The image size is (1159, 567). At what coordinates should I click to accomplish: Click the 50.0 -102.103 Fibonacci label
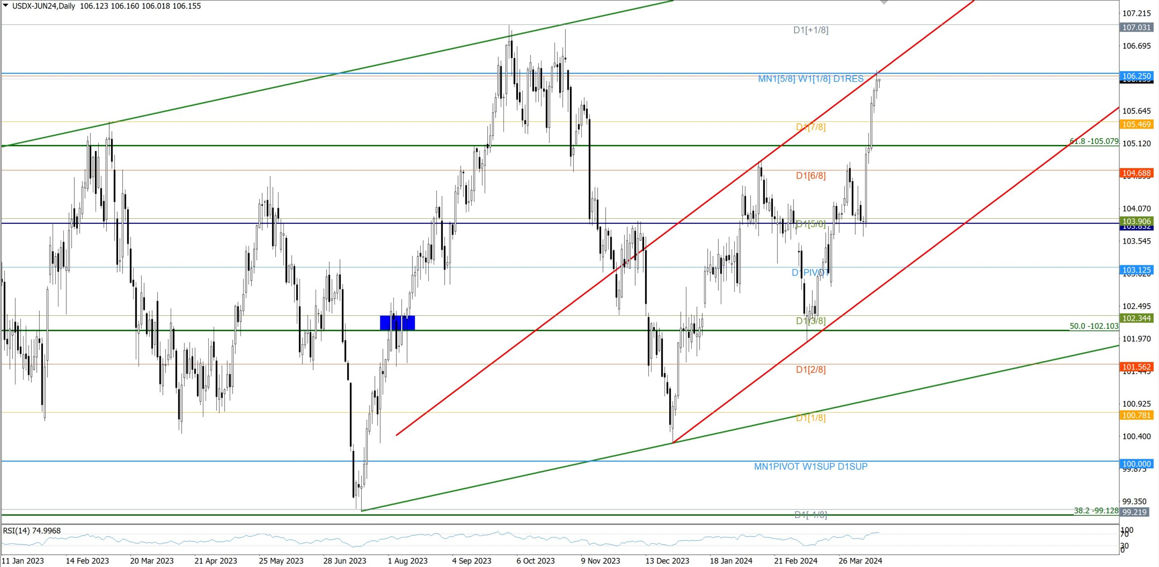pos(1093,326)
